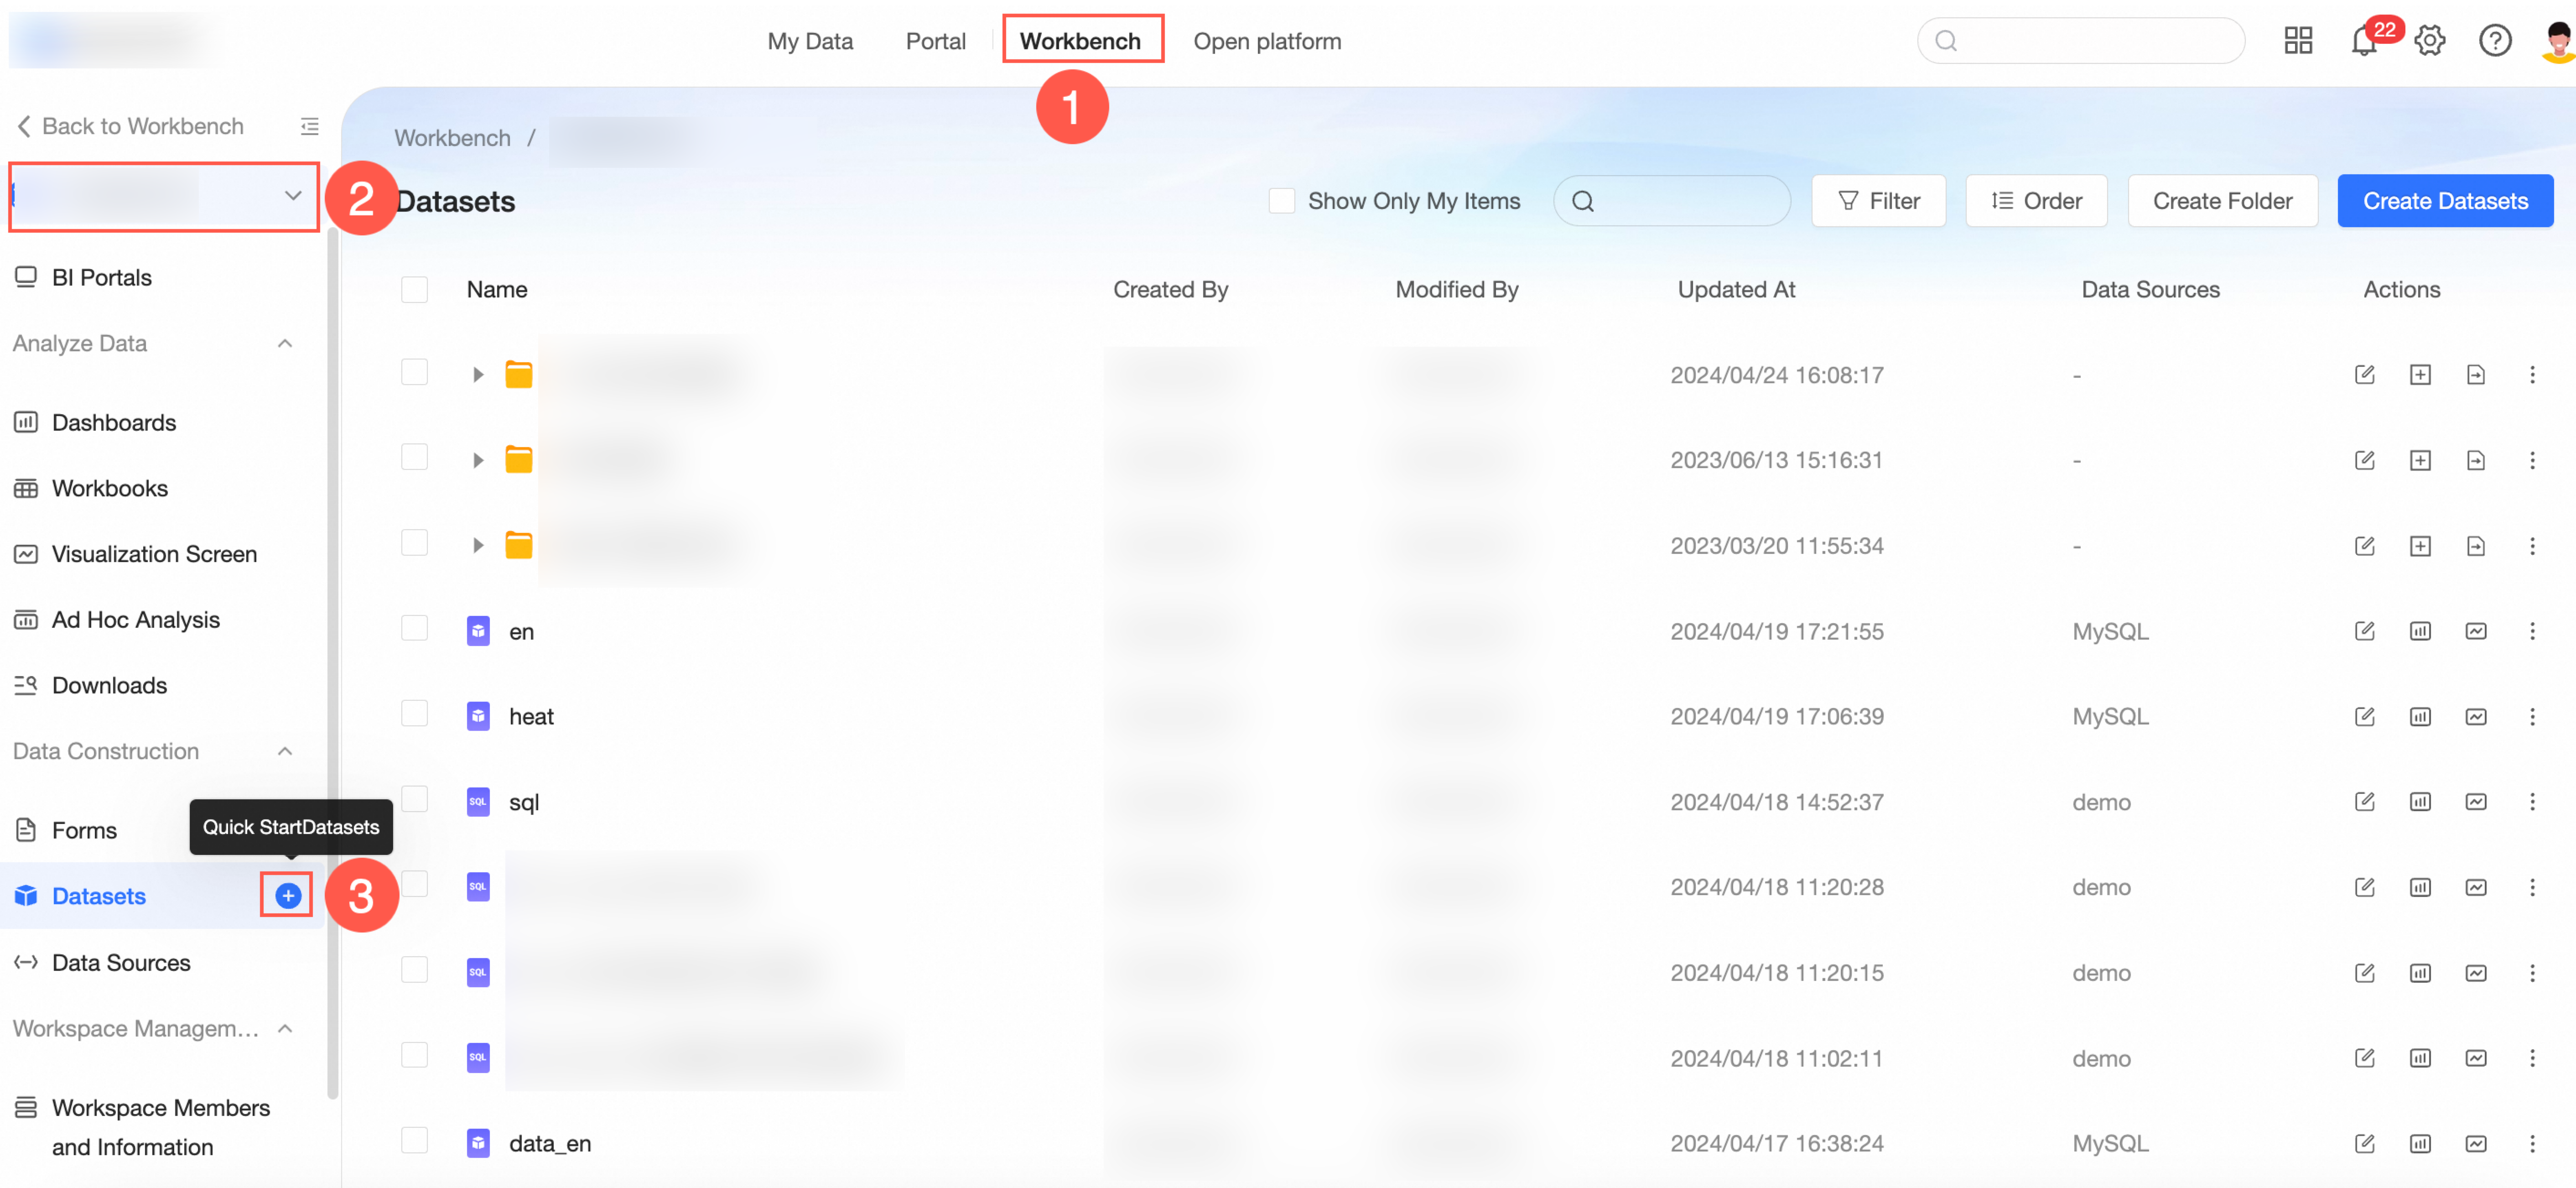Focus the dataset search field

coord(1671,201)
